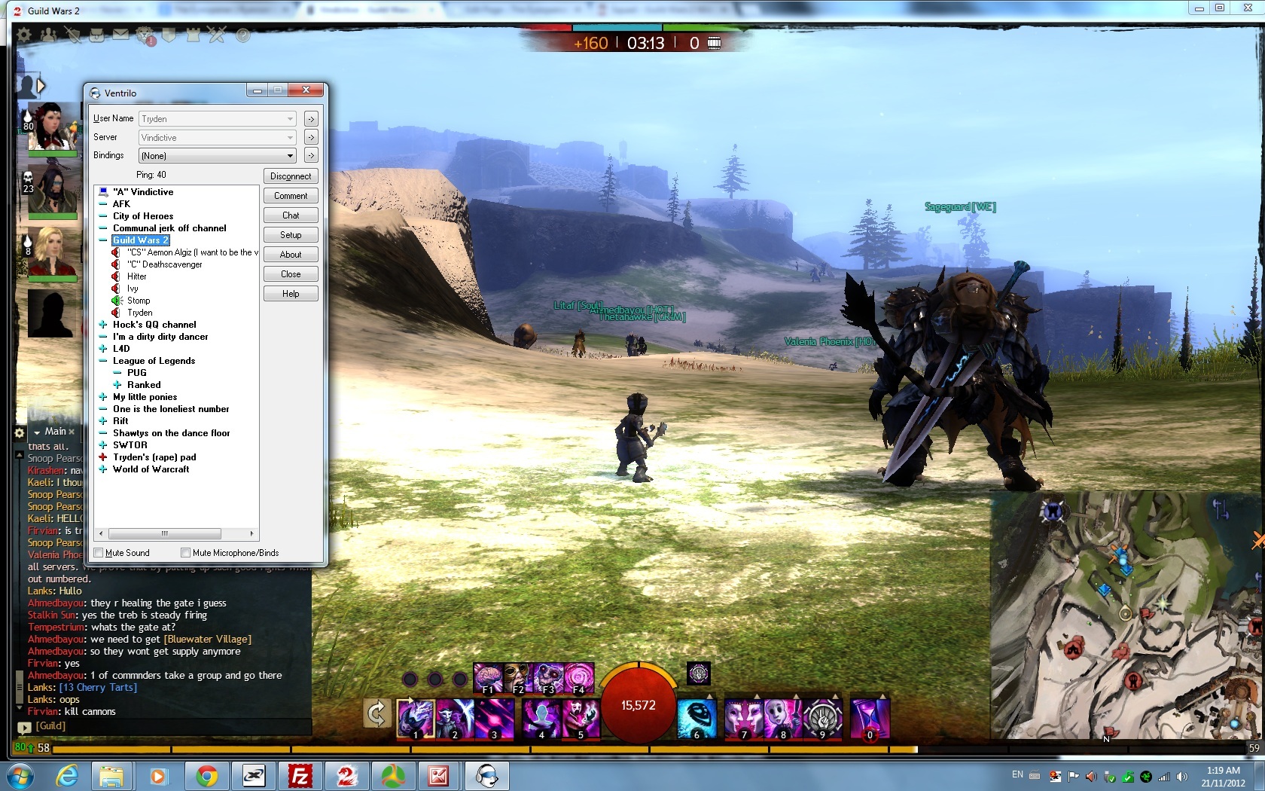Viewport: 1265px width, 791px height.
Task: Open Ventrilo Setup
Action: pos(291,235)
